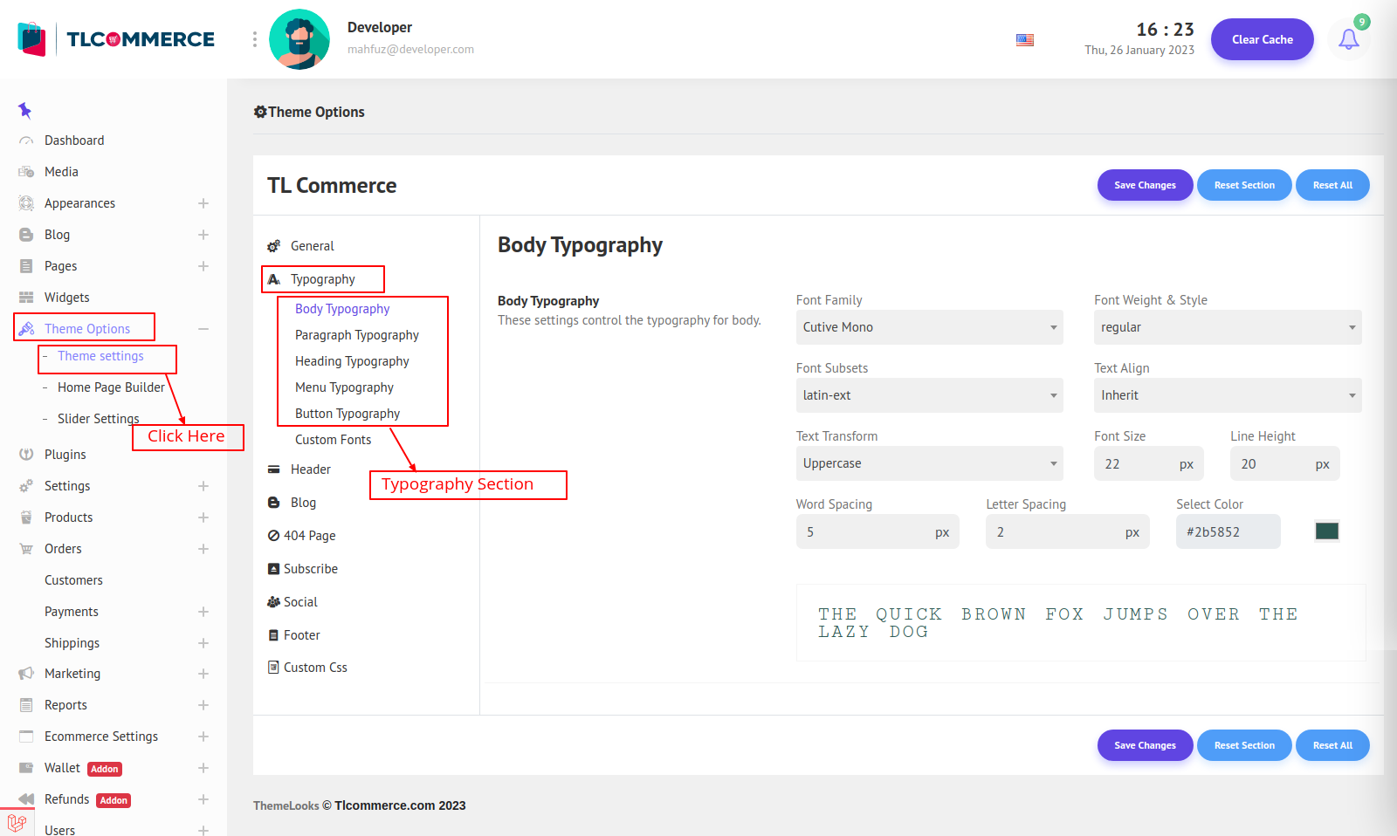Screen dimensions: 1397x836
Task: Open the Font Weight & Style dropdown
Action: [1227, 327]
